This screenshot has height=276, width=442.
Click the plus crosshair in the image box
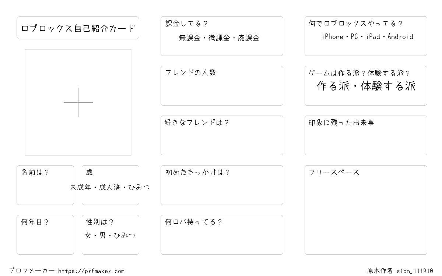[x=78, y=102]
